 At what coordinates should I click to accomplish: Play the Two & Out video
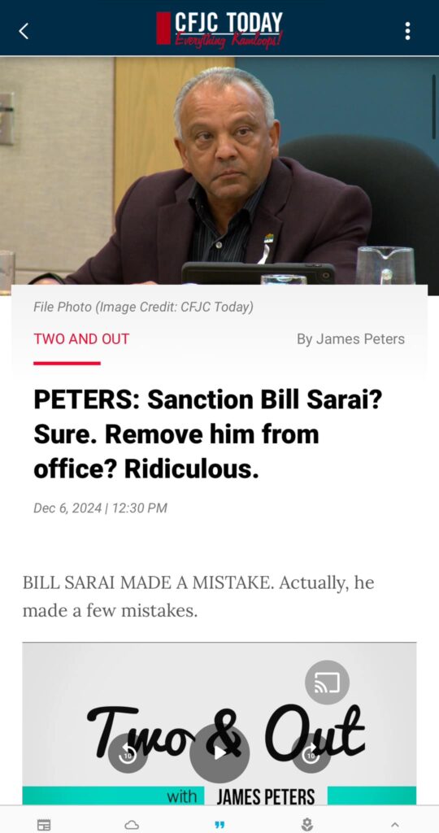pos(219,753)
